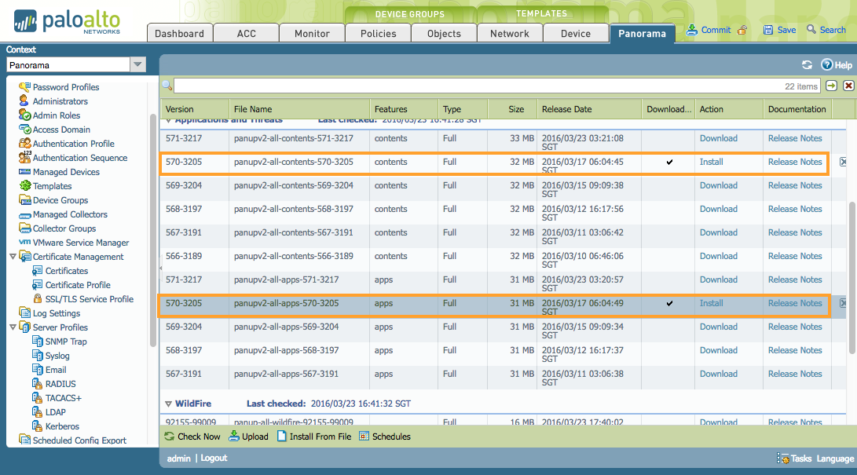Open the Tasks icon at bottom right
Screen dimensions: 857x475
click(x=782, y=459)
